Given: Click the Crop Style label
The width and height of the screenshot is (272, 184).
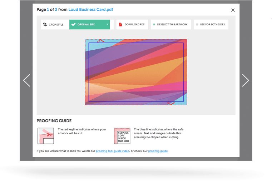Looking at the screenshot, I should click(x=56, y=25).
